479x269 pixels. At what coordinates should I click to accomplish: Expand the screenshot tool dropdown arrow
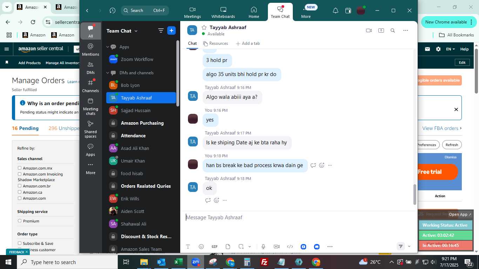[250, 247]
